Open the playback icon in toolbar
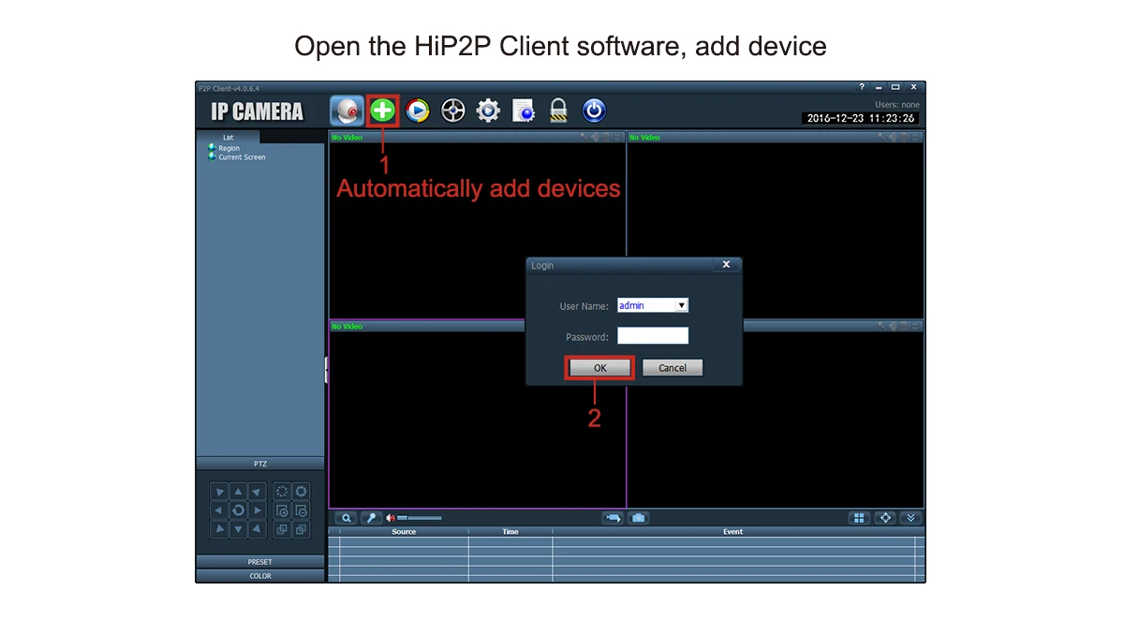1124x621 pixels. (x=418, y=111)
